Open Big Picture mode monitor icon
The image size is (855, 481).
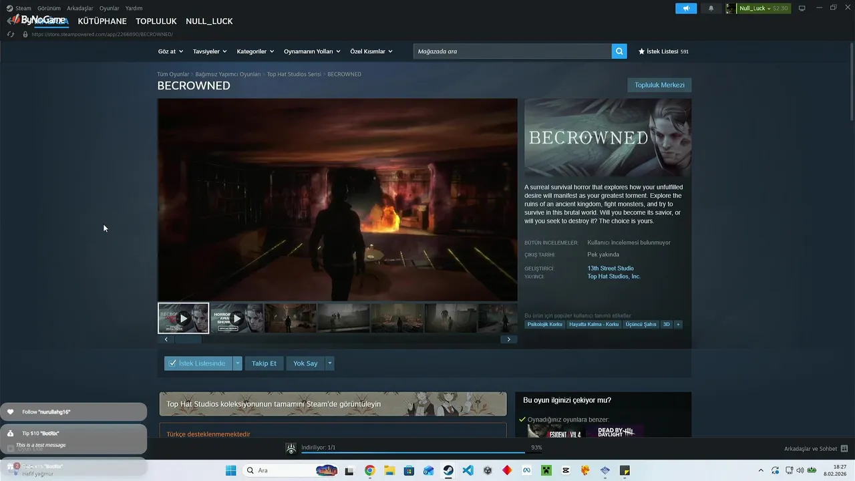pyautogui.click(x=802, y=8)
